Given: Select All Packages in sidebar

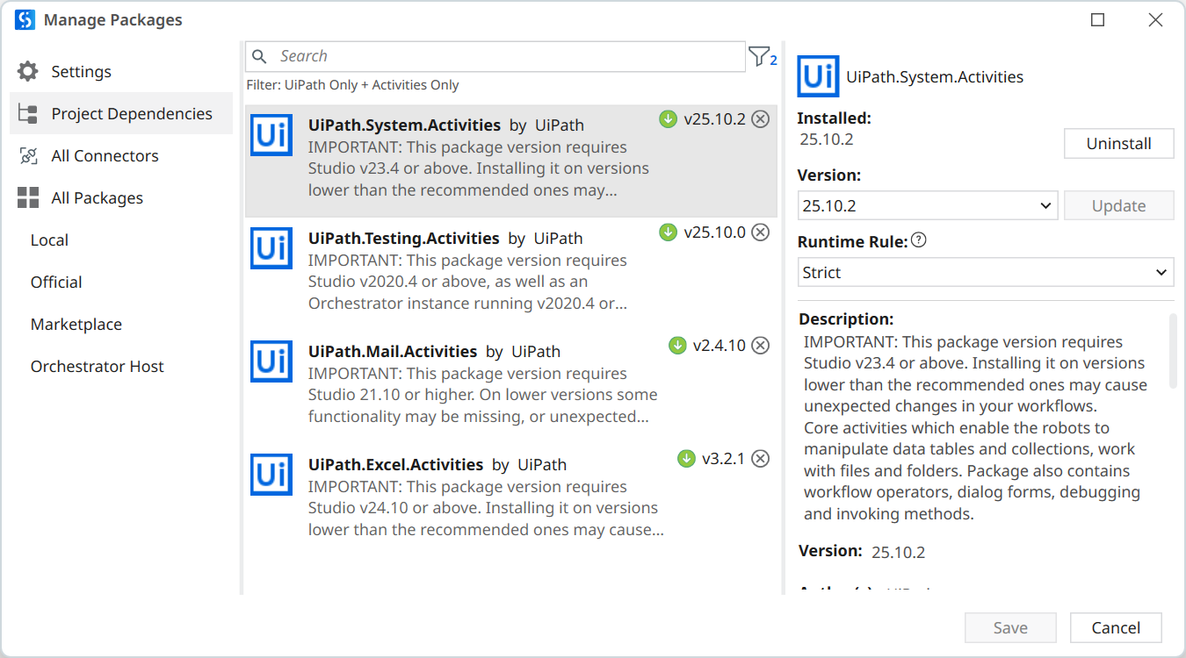Looking at the screenshot, I should point(97,198).
